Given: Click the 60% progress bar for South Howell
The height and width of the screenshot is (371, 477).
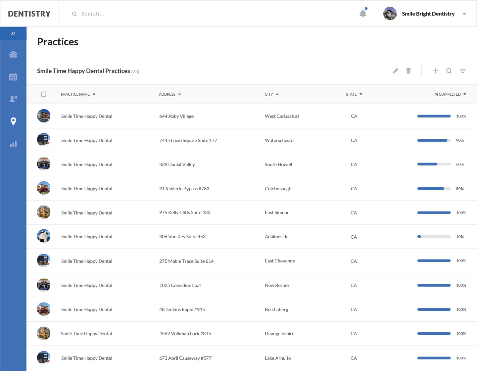Looking at the screenshot, I should (434, 164).
